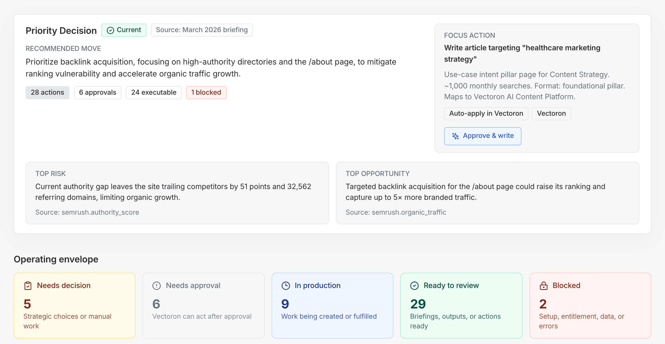
Task: Click the Vectoron tag in Focus Action
Action: point(551,114)
